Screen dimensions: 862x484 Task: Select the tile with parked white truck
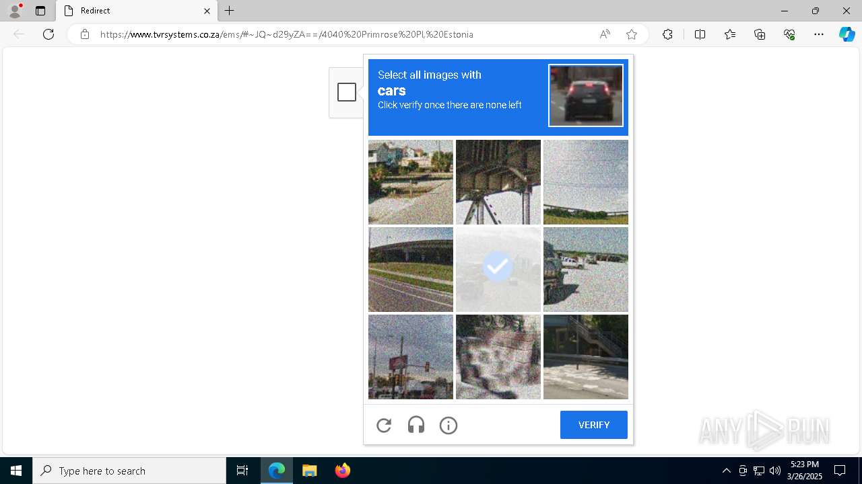[x=586, y=270]
